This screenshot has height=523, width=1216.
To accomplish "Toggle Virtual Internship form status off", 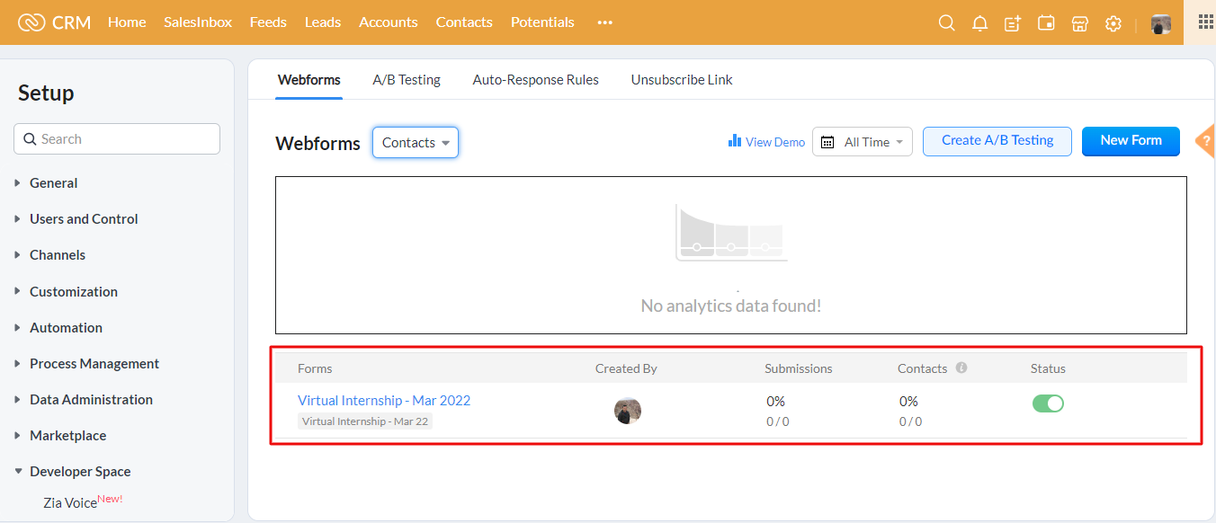I will click(x=1048, y=403).
